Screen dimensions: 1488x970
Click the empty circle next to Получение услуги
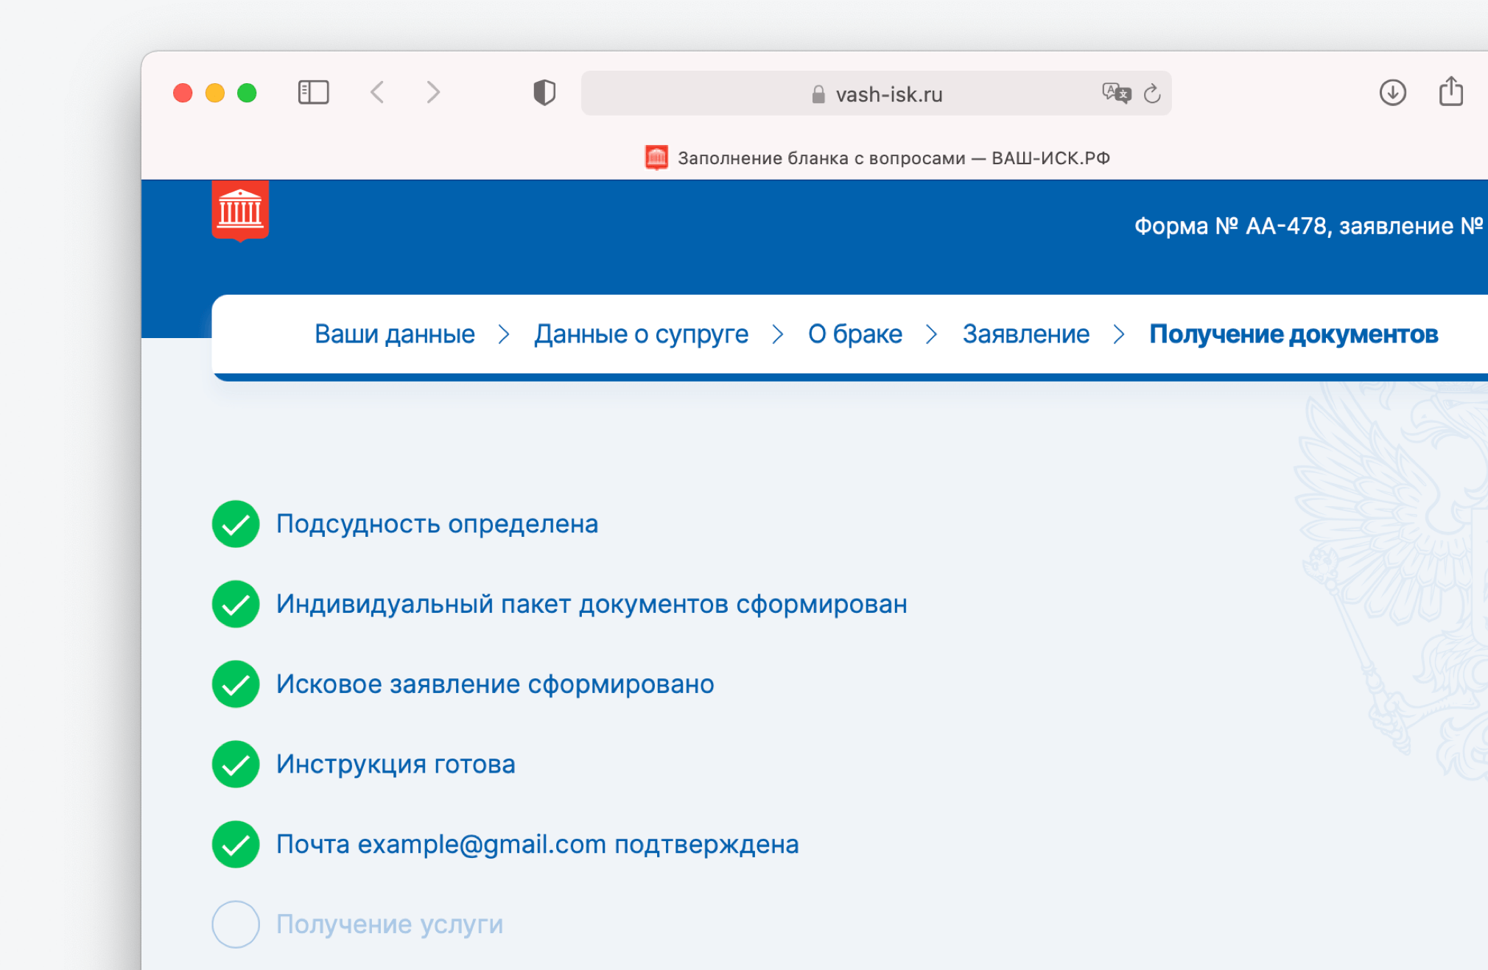point(236,924)
